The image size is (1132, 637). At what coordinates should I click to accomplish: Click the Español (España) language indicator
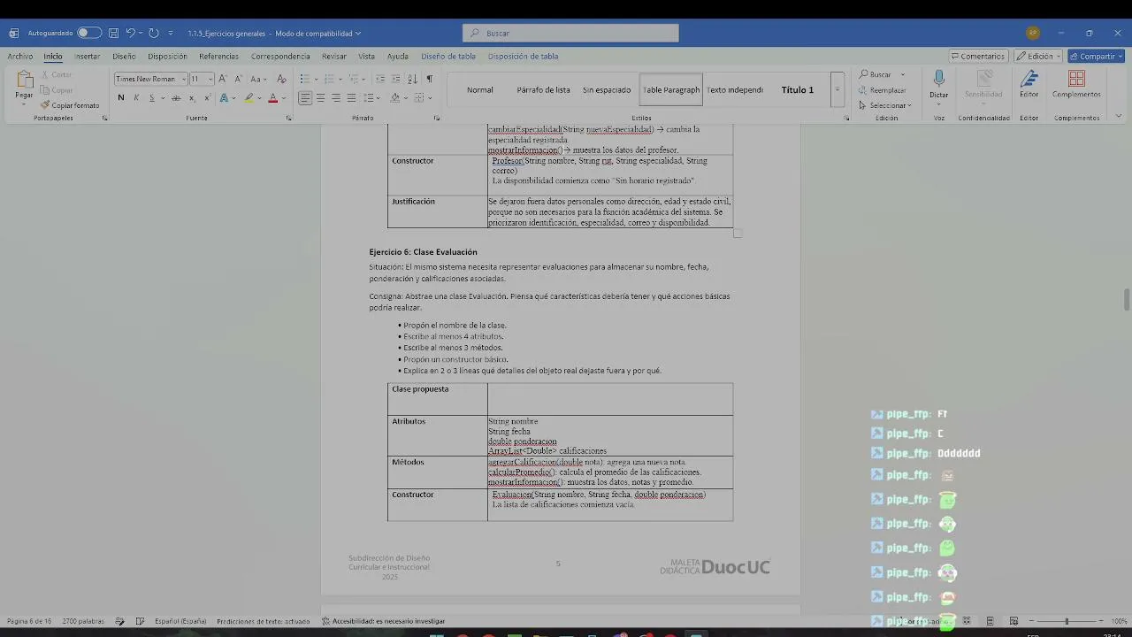pos(180,621)
